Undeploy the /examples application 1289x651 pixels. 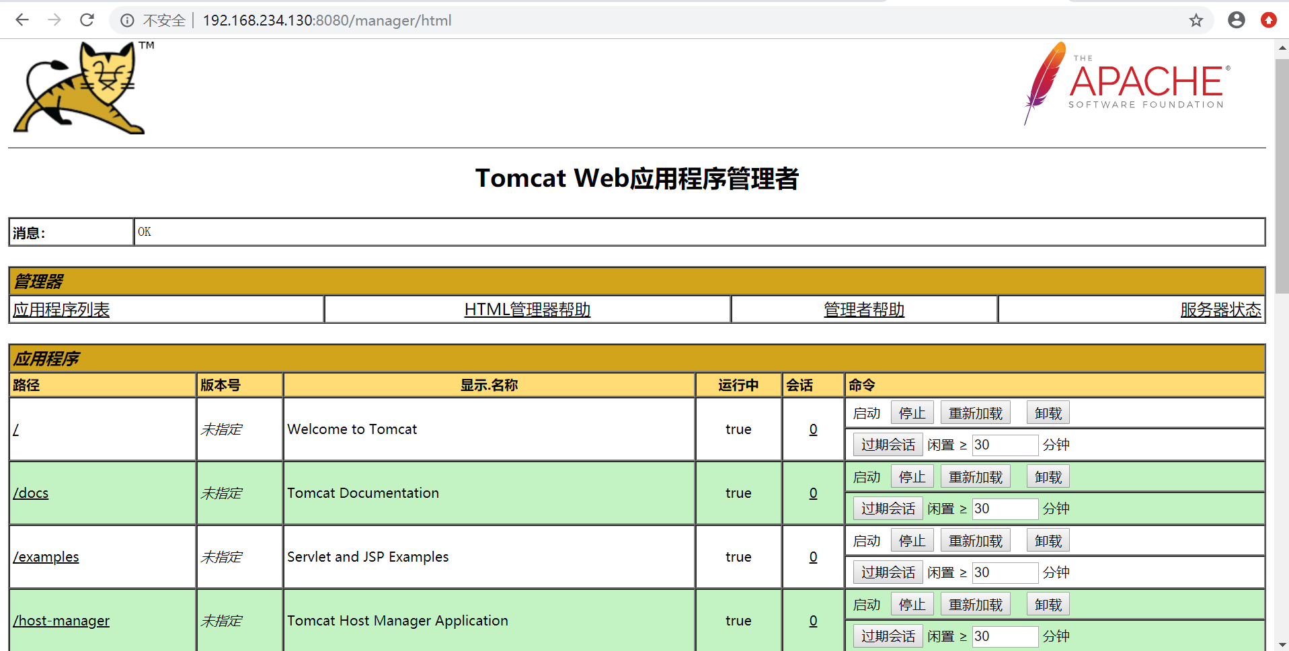[1048, 541]
